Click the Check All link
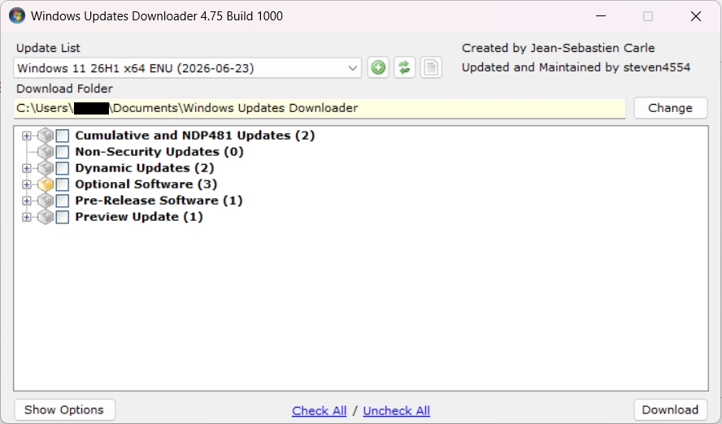 coord(319,411)
